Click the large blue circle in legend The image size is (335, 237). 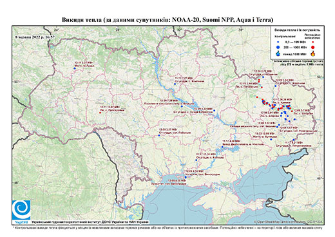[x=278, y=47]
